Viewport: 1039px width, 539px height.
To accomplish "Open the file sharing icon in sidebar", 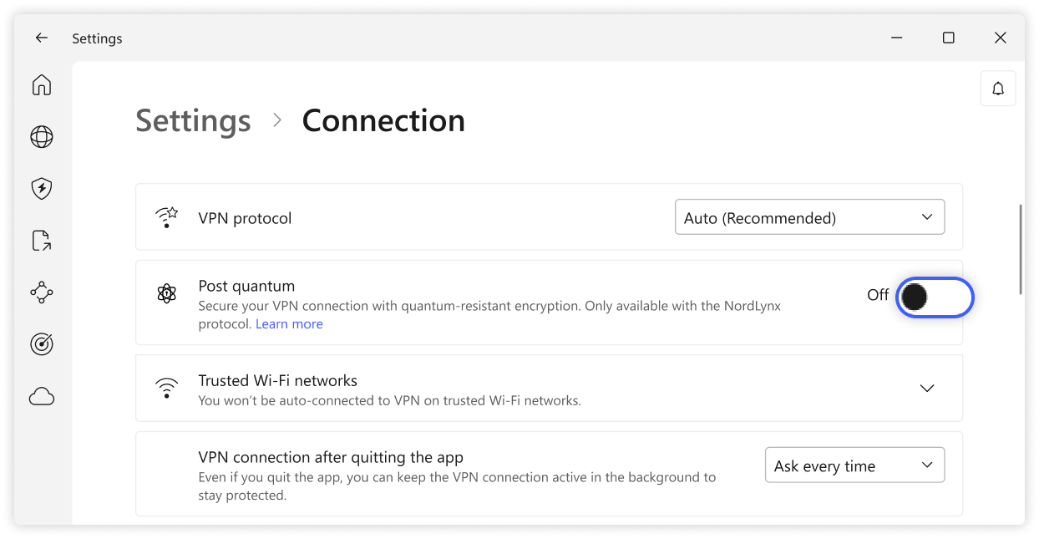I will point(42,241).
